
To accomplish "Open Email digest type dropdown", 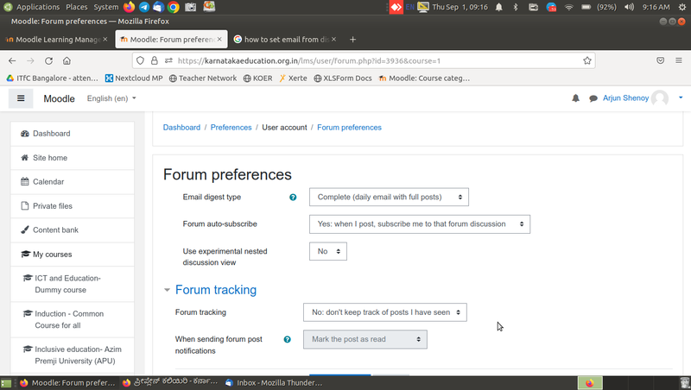I will (x=389, y=198).
